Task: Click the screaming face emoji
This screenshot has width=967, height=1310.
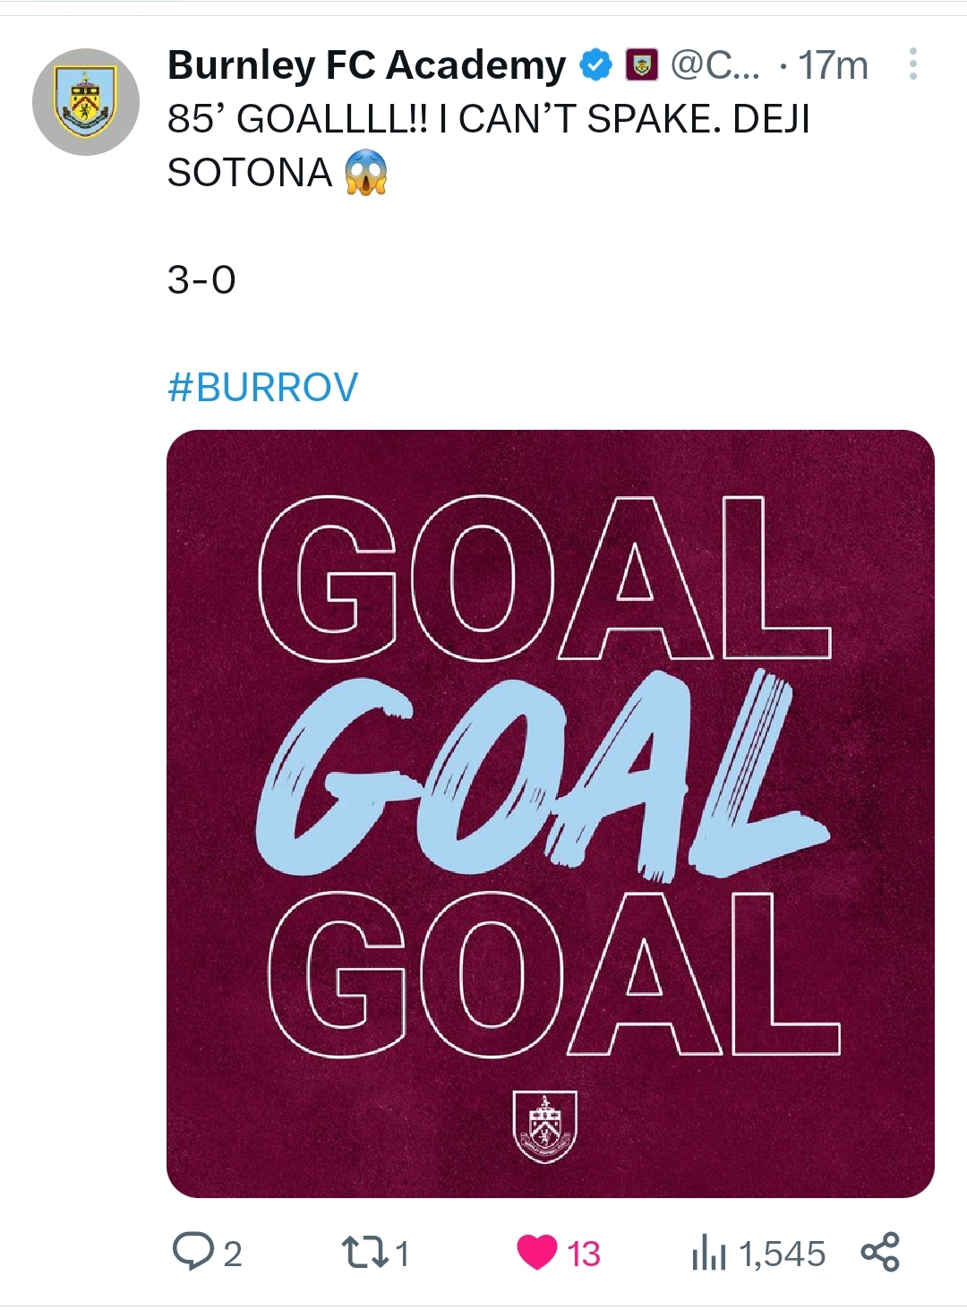Action: 365,172
